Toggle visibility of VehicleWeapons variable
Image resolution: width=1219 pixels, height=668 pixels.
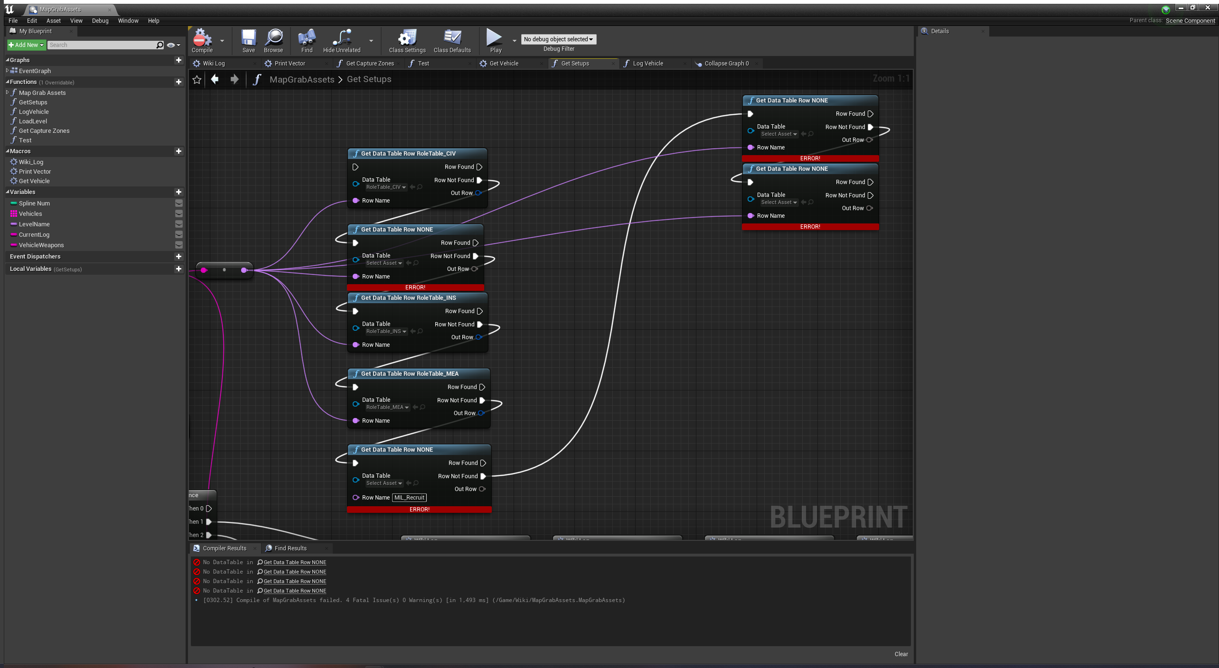pyautogui.click(x=179, y=245)
